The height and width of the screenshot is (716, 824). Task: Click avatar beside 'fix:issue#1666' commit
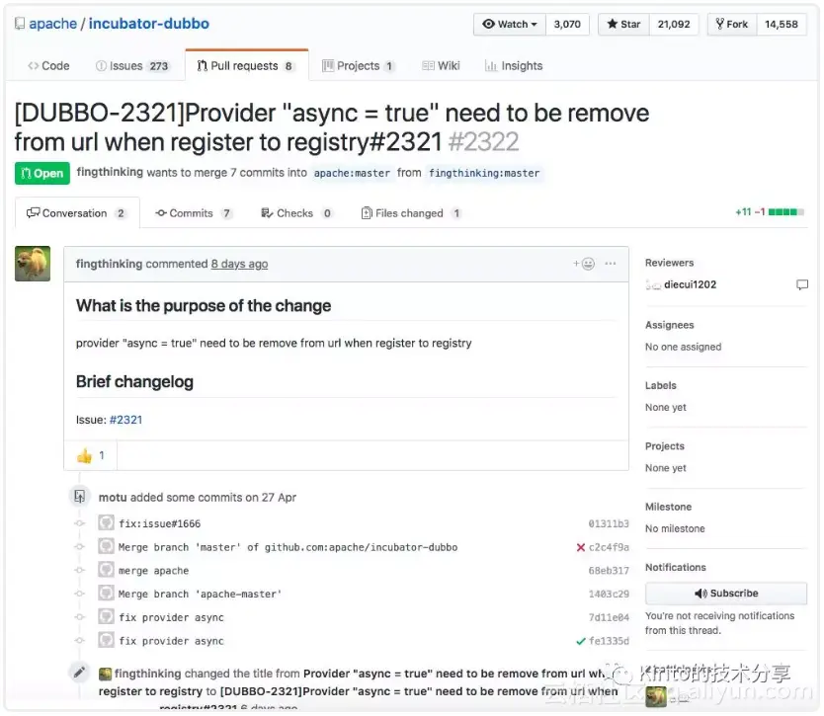[106, 522]
